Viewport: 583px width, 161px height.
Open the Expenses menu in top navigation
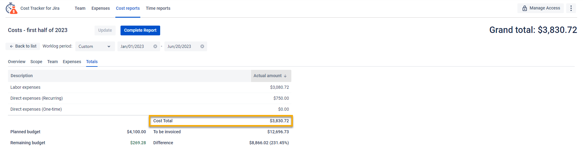click(x=101, y=8)
